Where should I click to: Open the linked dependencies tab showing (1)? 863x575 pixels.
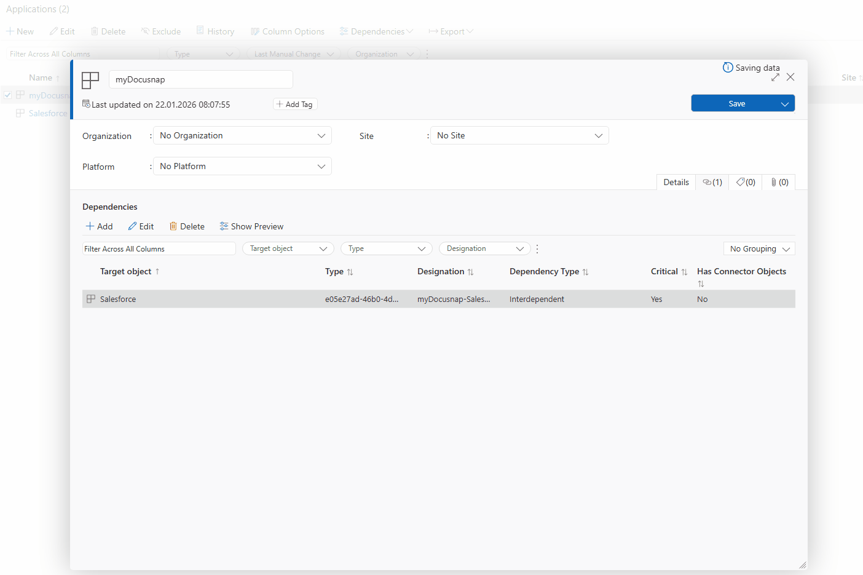(712, 182)
